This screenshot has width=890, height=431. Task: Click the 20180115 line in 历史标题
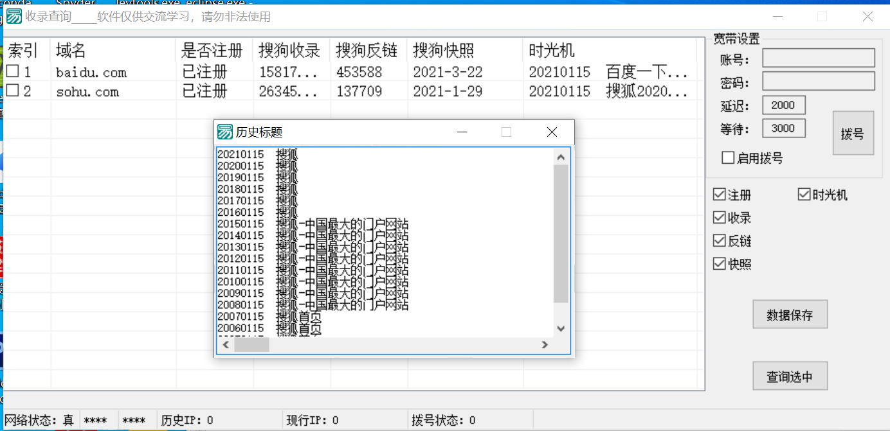258,189
